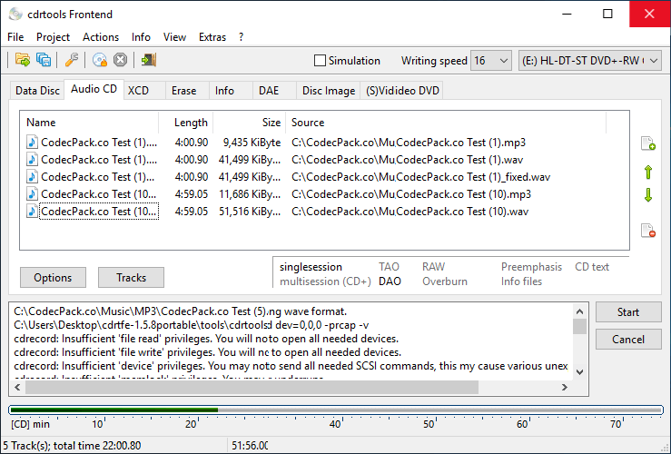Open settings via the wrench icon
The width and height of the screenshot is (671, 454).
pos(72,60)
